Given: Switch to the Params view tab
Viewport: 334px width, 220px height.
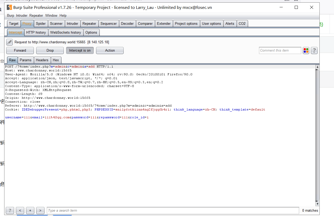Looking at the screenshot, I should point(26,60).
